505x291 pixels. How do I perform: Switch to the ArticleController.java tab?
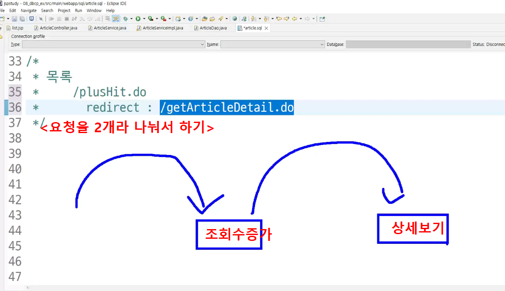[56, 28]
